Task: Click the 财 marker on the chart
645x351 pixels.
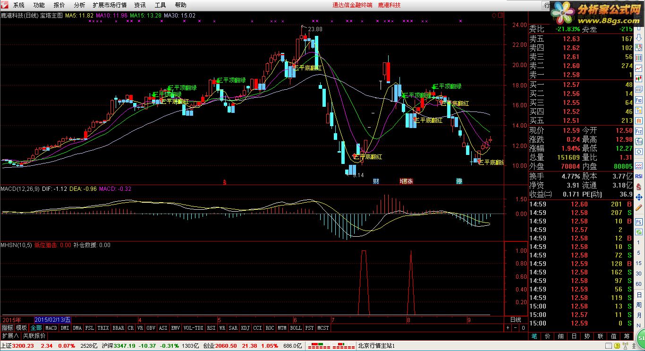Action: (376, 181)
